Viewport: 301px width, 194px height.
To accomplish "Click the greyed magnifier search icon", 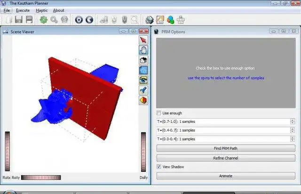I will point(135,20).
